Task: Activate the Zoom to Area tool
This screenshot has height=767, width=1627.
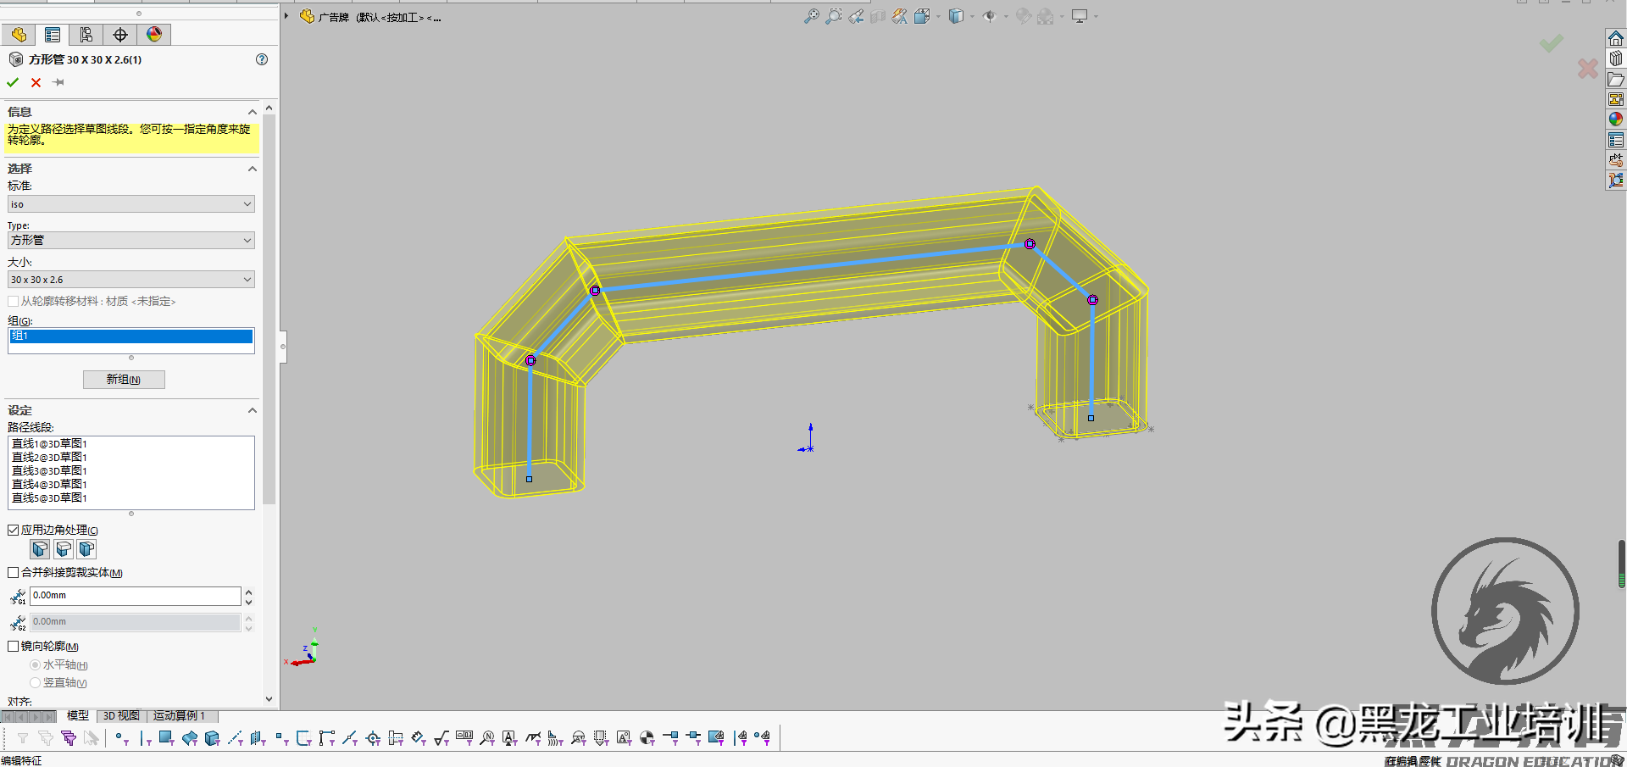Action: pos(835,16)
